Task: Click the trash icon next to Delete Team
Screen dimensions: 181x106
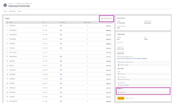Action: coord(127,98)
